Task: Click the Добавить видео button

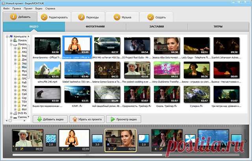Action: pyautogui.click(x=50, y=119)
